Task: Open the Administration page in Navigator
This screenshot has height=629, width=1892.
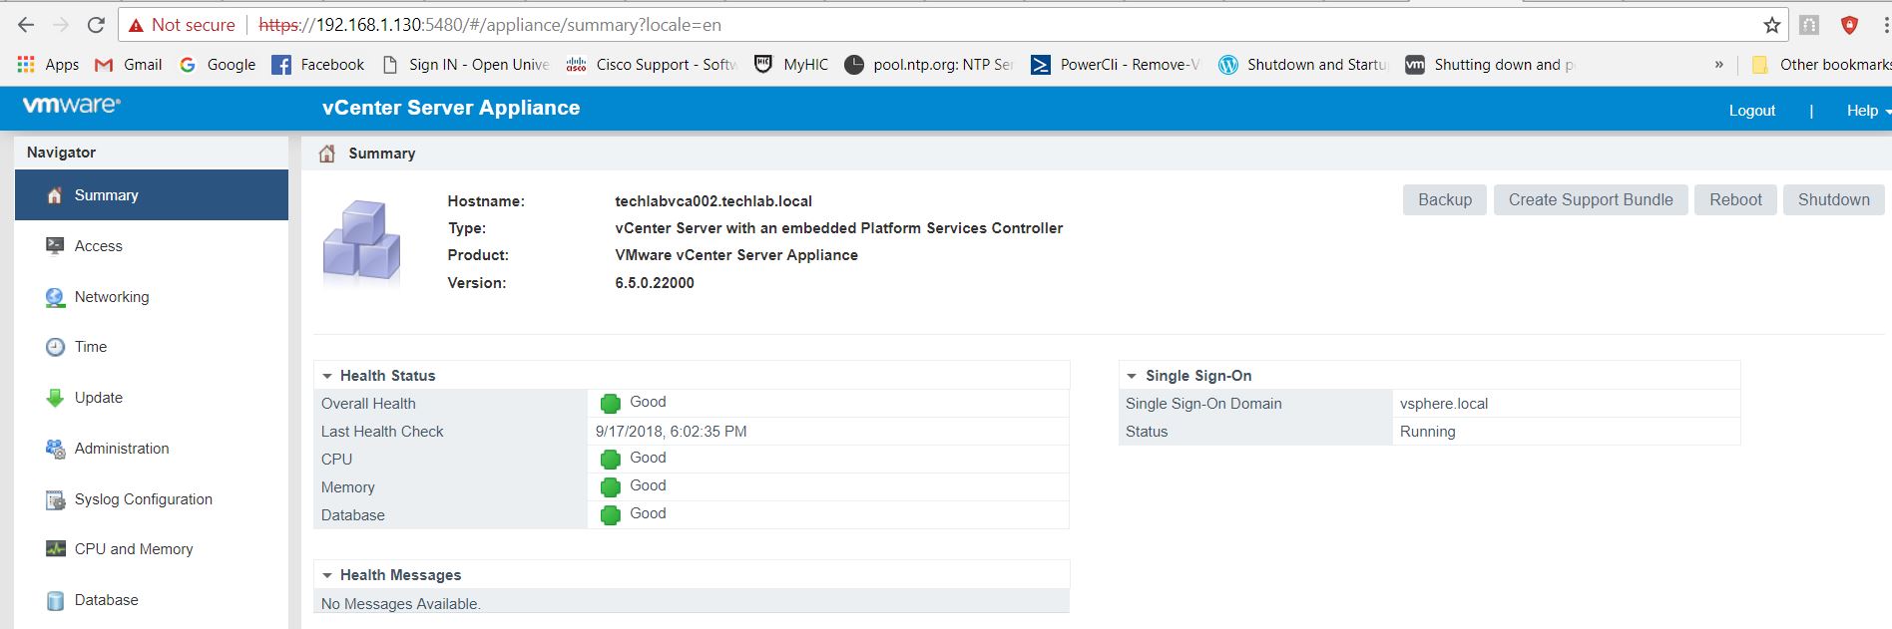Action: pyautogui.click(x=152, y=449)
